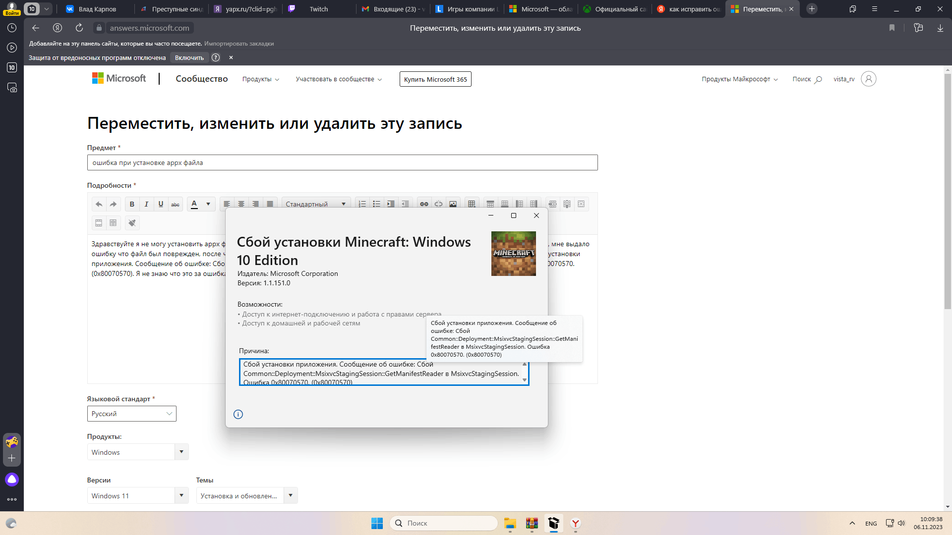The width and height of the screenshot is (952, 535).
Task: Click the Купить Microsoft 365 button
Action: tap(435, 78)
